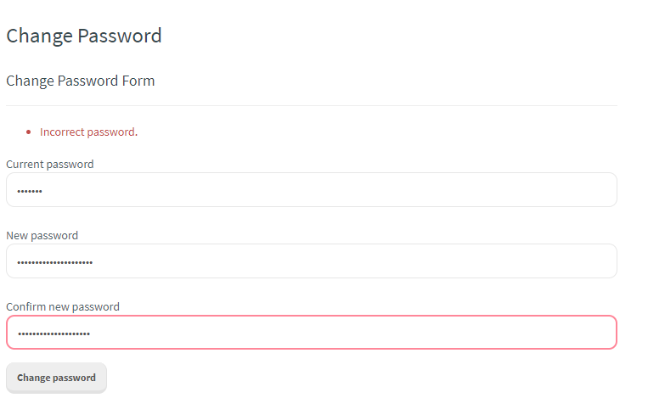Click the "Incorrect password." error message
Viewport: 648px width, 398px height.
click(88, 132)
